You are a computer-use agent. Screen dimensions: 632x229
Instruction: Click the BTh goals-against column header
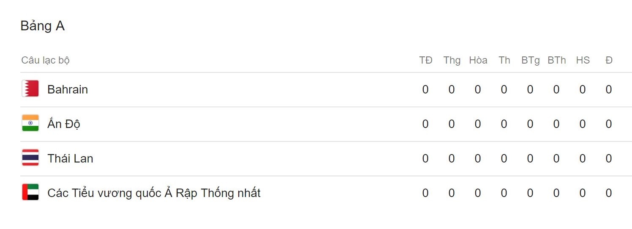click(556, 60)
